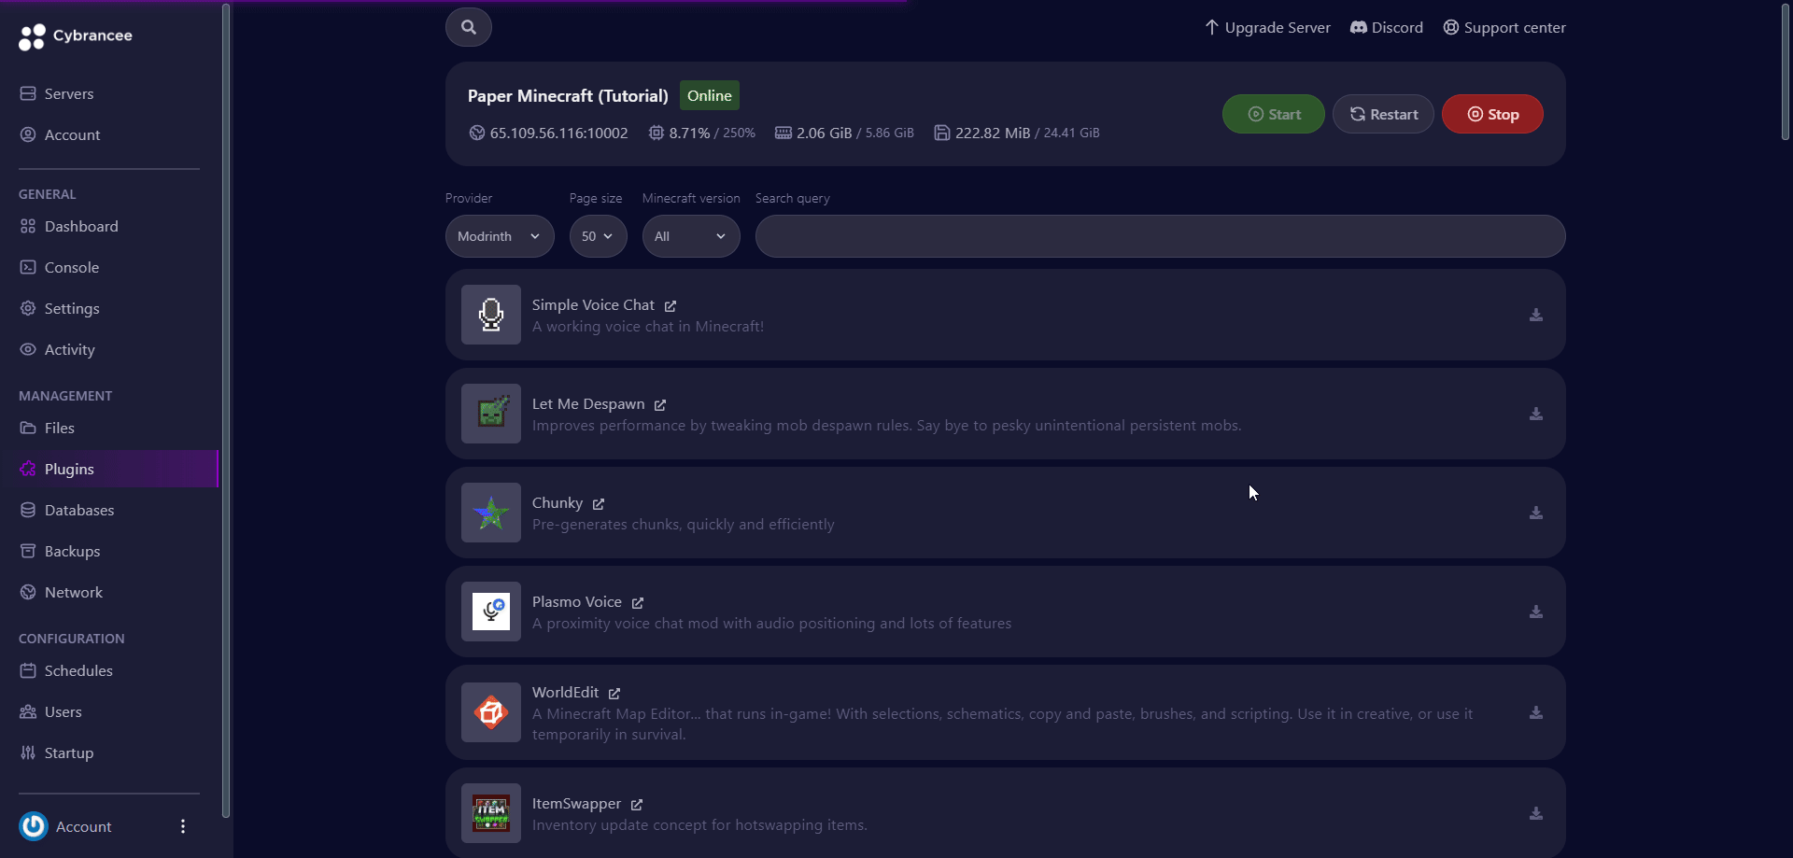Open the Page size dropdown
The height and width of the screenshot is (858, 1793).
[x=599, y=236]
